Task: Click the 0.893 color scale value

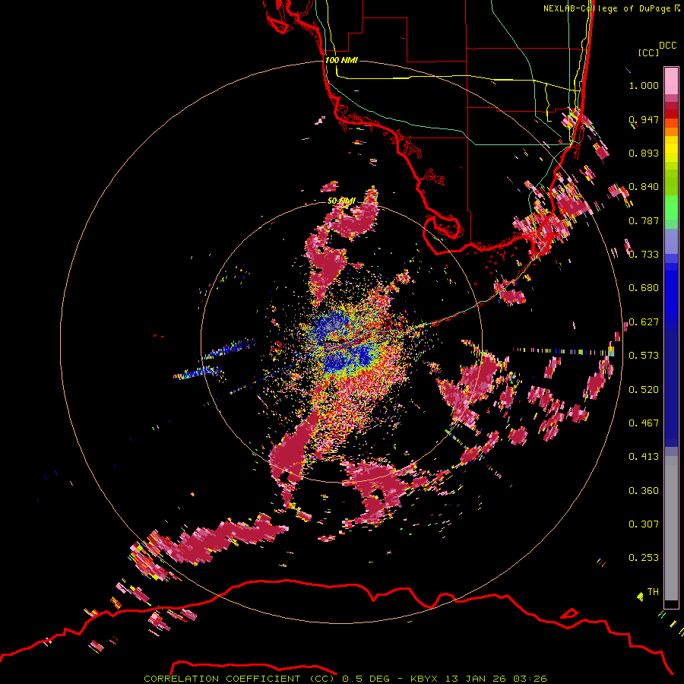Action: (644, 153)
